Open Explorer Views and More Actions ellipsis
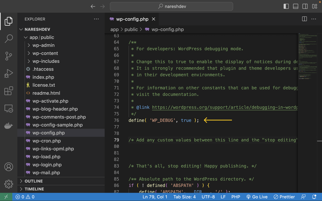322x201 pixels. tap(96, 19)
